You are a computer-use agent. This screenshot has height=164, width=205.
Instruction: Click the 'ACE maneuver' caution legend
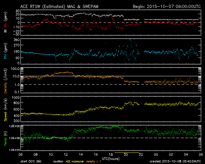tap(75, 161)
